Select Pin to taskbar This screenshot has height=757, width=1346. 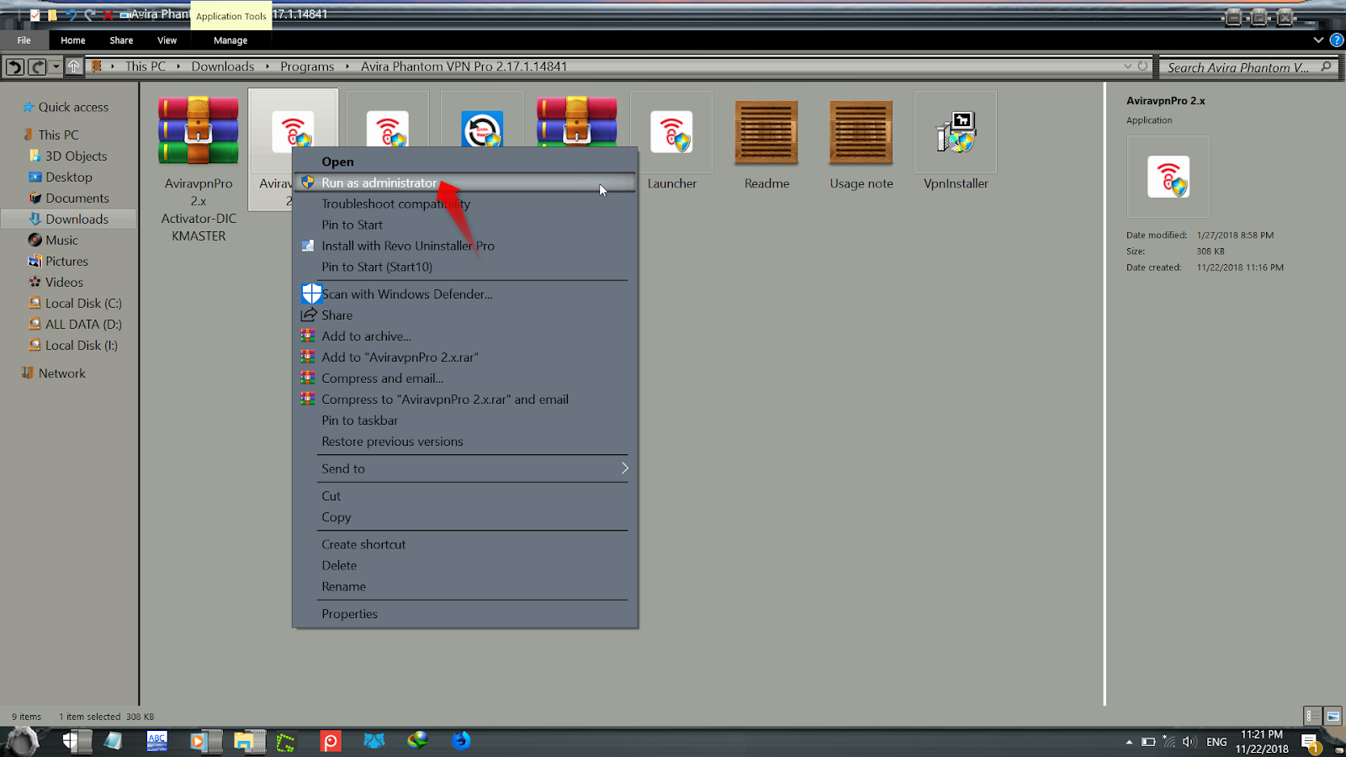(x=464, y=421)
